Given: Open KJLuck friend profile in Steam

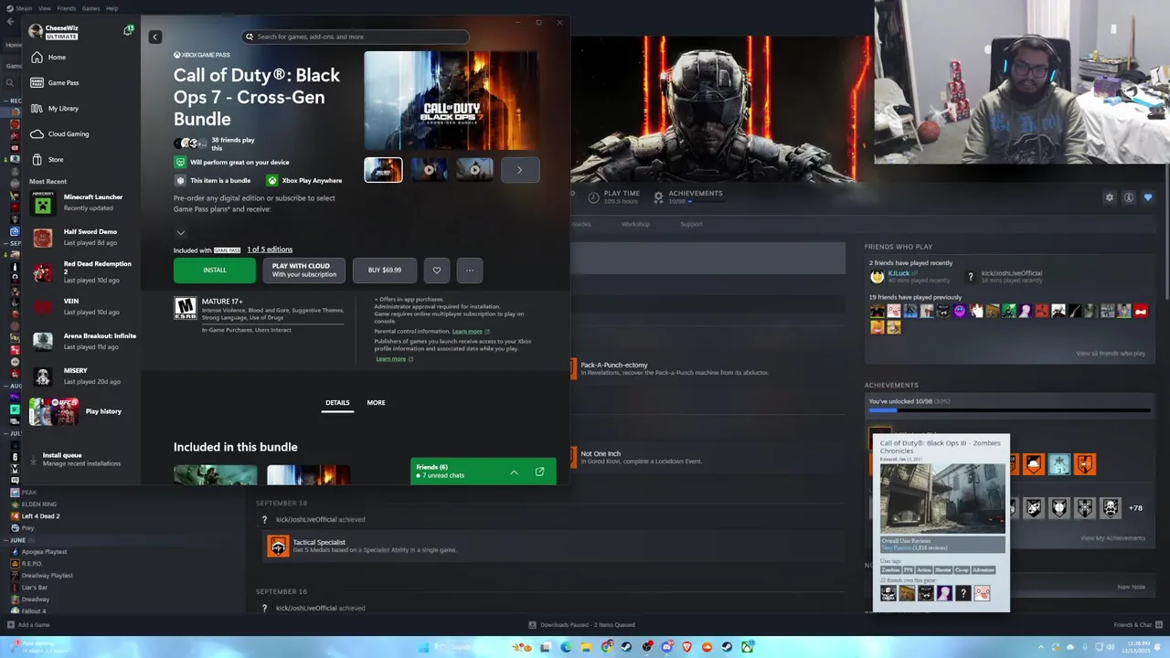Looking at the screenshot, I should (899, 273).
